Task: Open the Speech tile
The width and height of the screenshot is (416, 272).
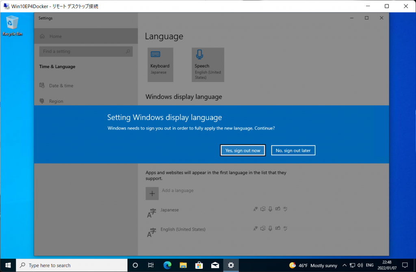Action: pos(208,65)
